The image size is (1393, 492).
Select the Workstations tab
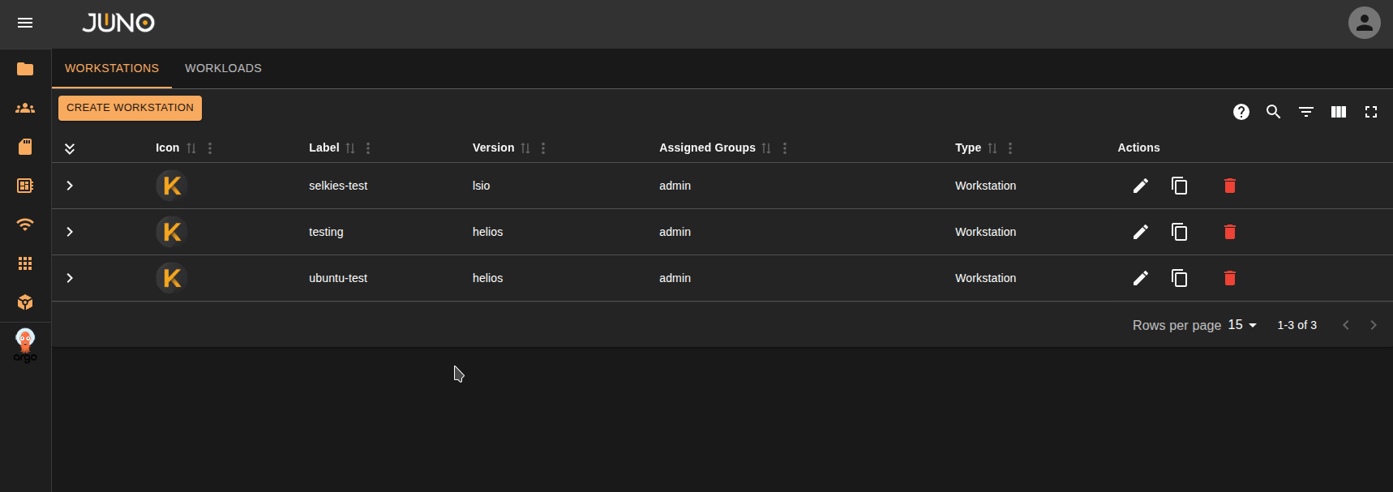tap(112, 68)
